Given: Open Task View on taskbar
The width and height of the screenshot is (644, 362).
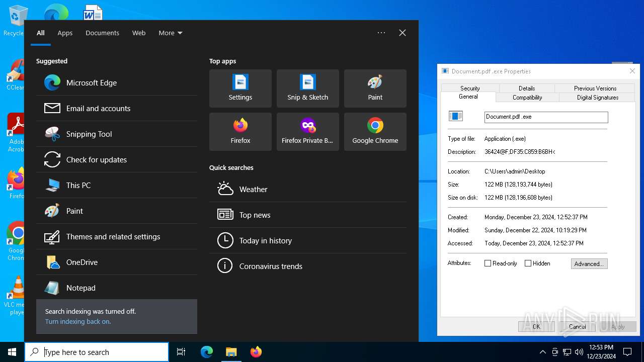Looking at the screenshot, I should (181, 352).
